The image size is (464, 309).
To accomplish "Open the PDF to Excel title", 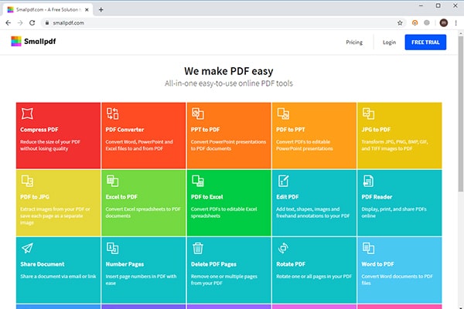I will 206,197.
